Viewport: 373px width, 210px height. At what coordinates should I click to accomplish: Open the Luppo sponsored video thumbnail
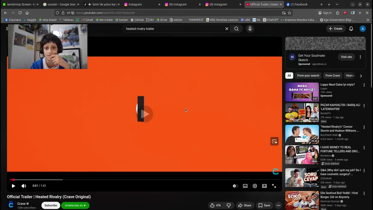coord(302,92)
